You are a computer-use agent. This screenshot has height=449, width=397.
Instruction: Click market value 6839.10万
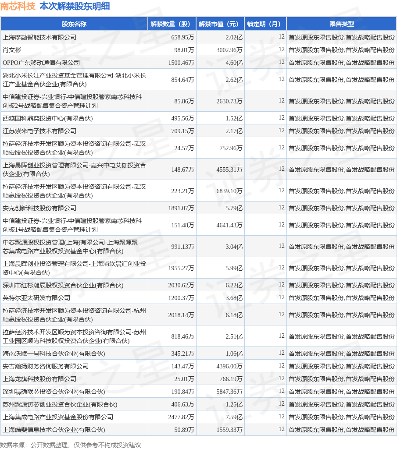click(x=229, y=191)
